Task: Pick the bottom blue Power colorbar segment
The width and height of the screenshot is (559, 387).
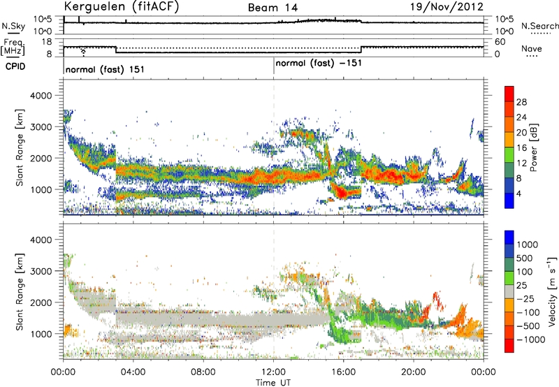Action: [509, 200]
